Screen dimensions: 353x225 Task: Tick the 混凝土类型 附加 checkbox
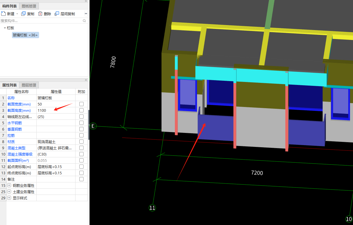click(x=81, y=148)
